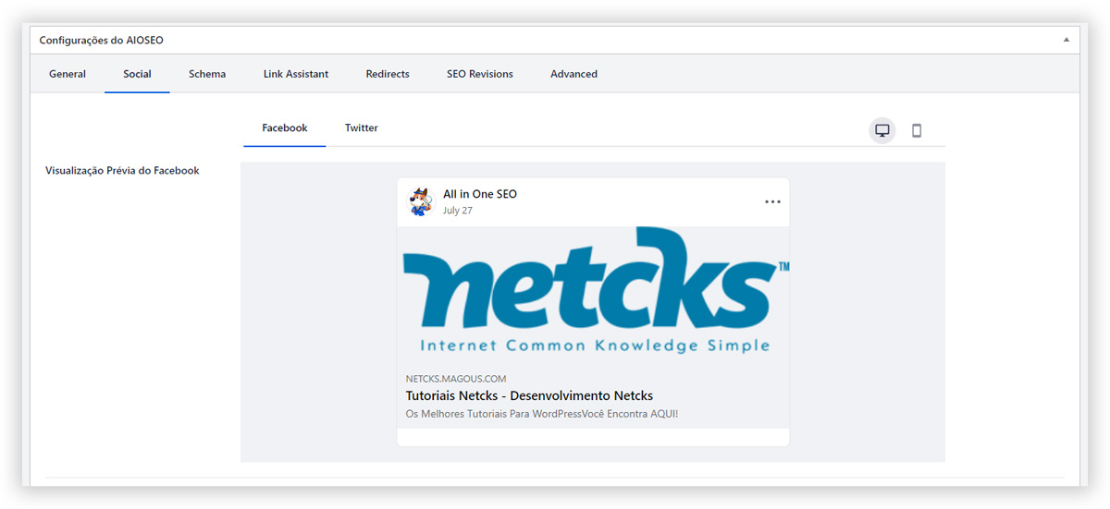1110x509 pixels.
Task: Open the Schema tab
Action: pos(207,74)
